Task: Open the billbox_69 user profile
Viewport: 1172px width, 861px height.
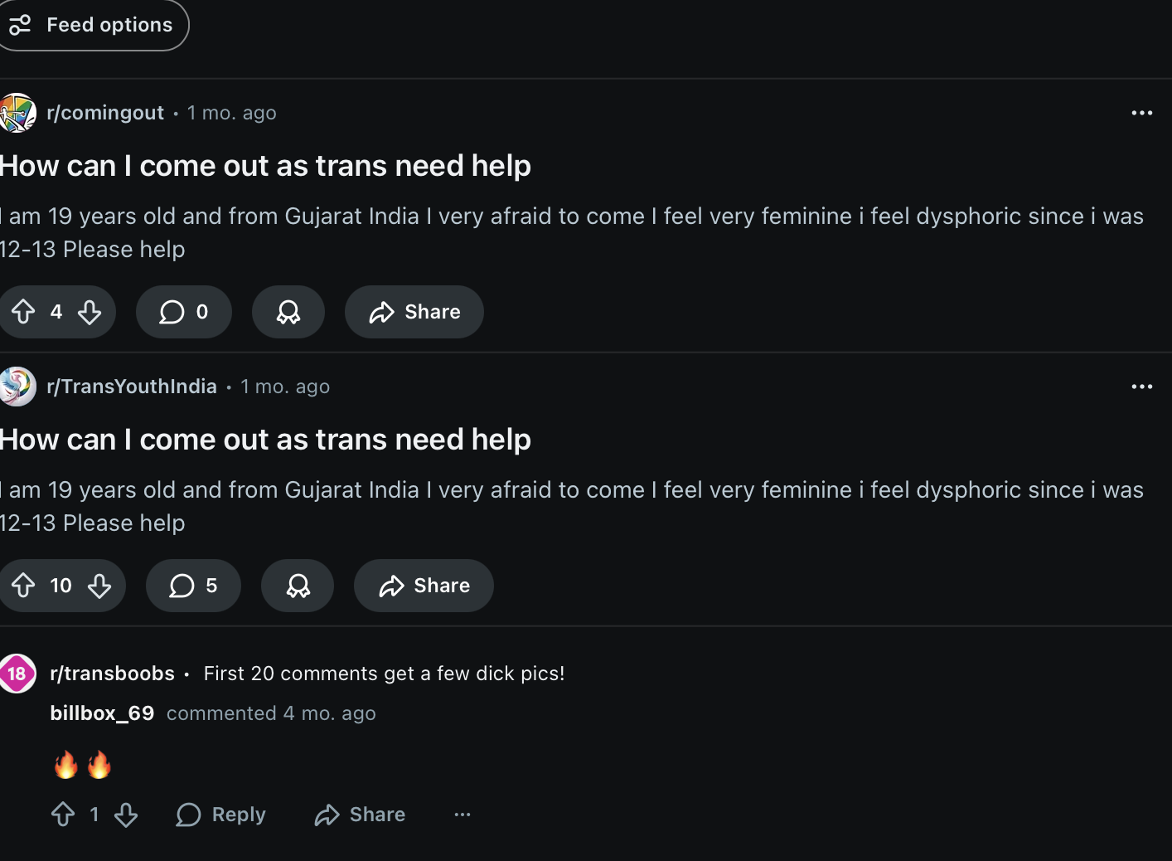Action: (x=102, y=713)
